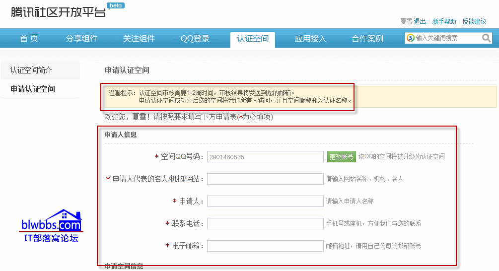Click the 夏雪 username text
499x271 pixels.
pos(406,21)
